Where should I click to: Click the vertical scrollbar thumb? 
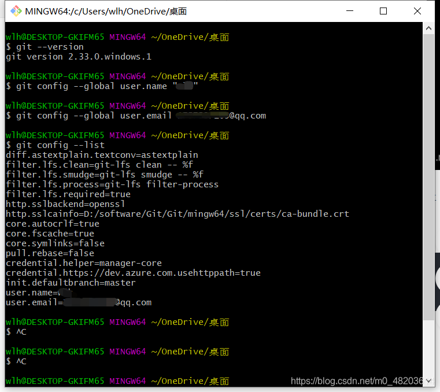click(428, 177)
